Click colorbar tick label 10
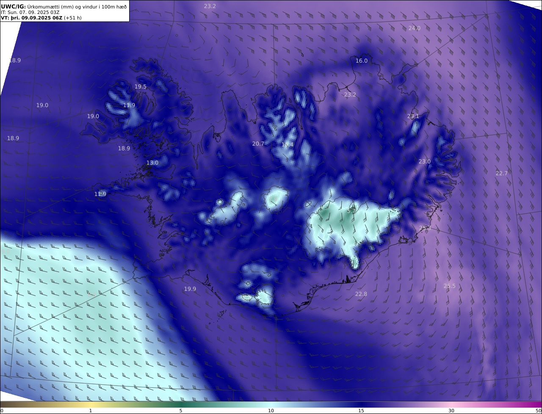 point(271,411)
